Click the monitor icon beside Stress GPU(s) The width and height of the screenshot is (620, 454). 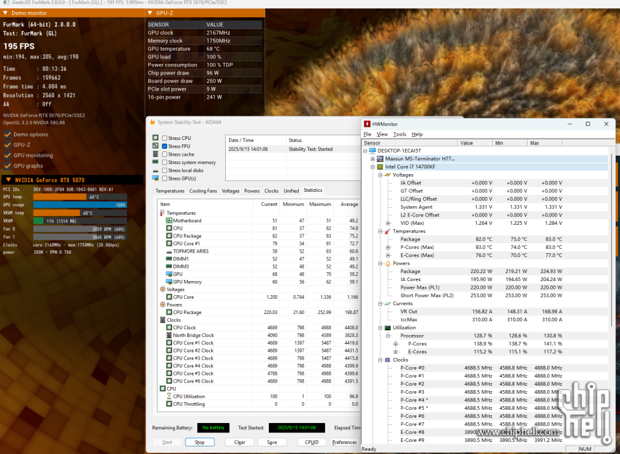click(x=156, y=178)
